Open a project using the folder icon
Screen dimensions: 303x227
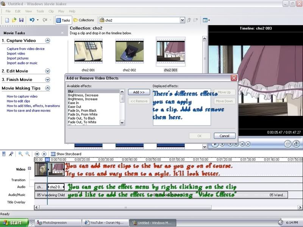[14, 20]
